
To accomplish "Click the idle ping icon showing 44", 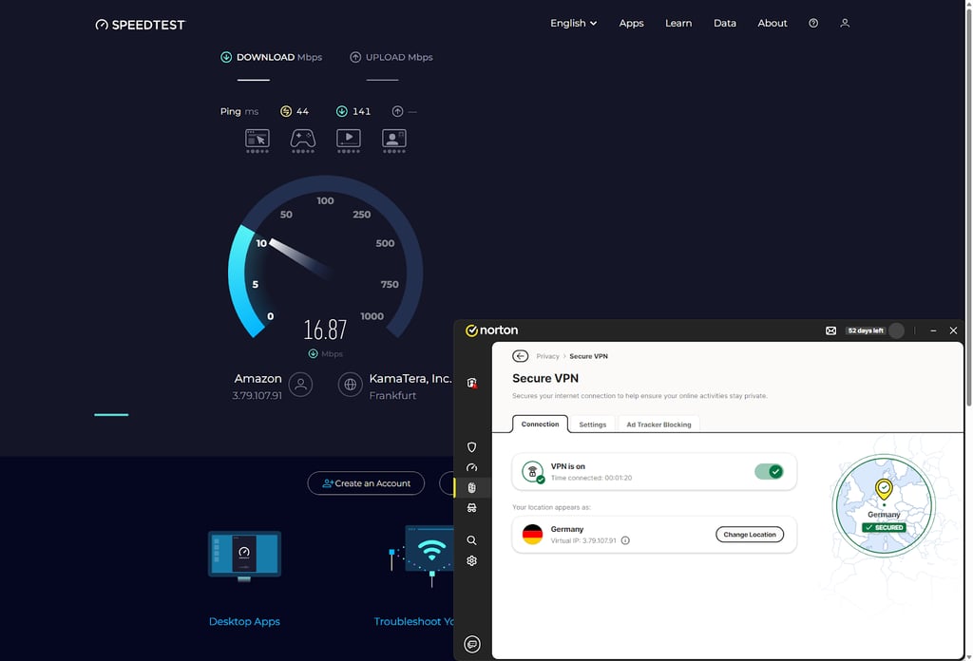I will [x=286, y=111].
